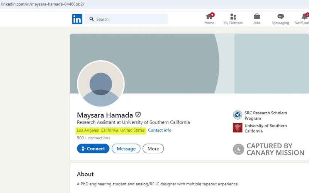This screenshot has width=309, height=193.
Task: Select the Home nav label
Action: pos(209,23)
